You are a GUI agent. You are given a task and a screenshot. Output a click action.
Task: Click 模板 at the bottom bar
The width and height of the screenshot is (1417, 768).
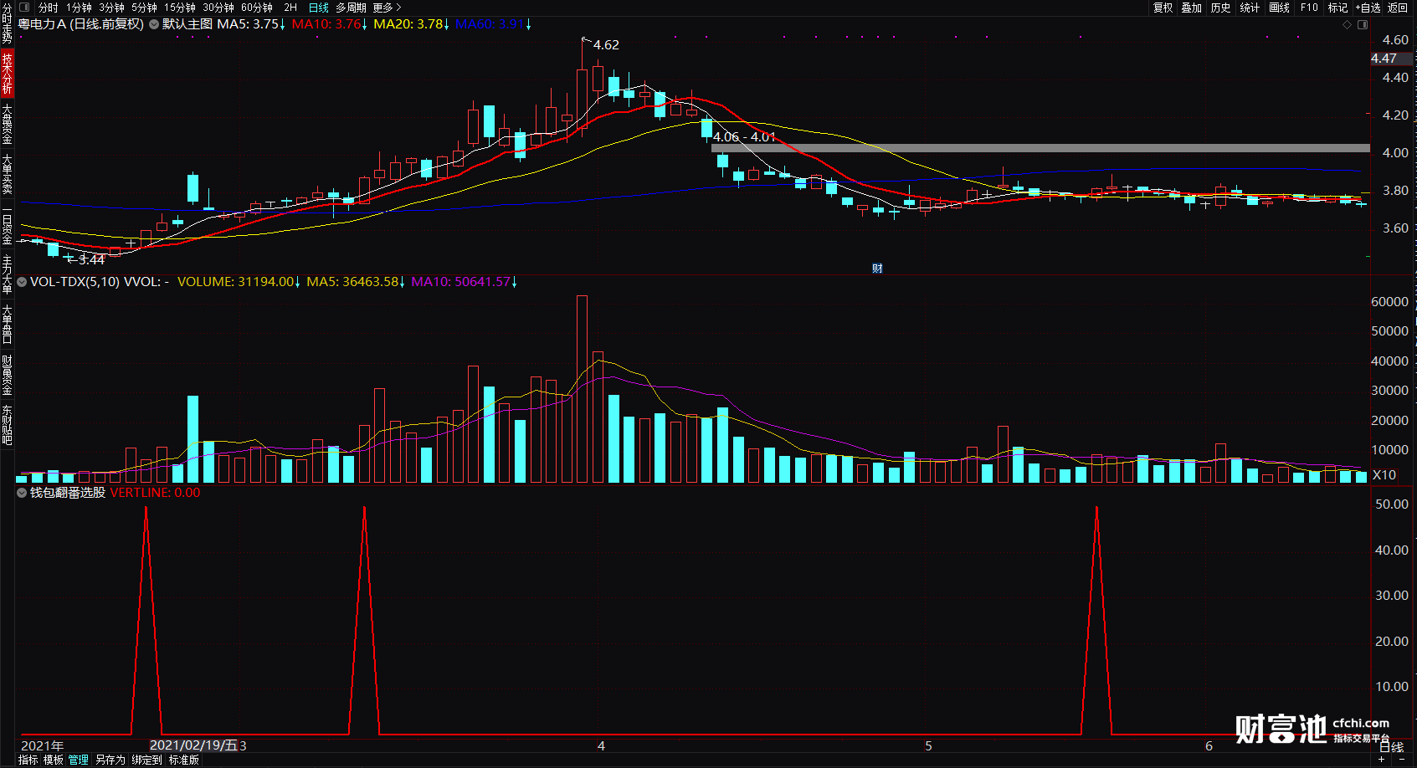pyautogui.click(x=54, y=760)
